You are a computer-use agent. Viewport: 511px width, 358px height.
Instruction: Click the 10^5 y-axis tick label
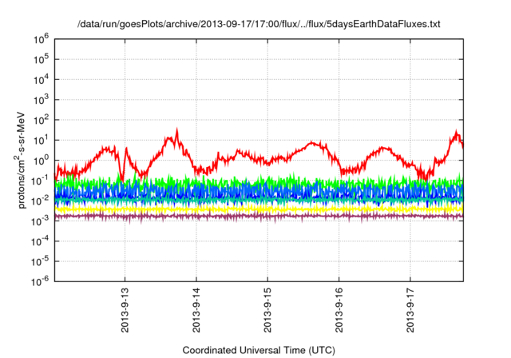pos(41,59)
